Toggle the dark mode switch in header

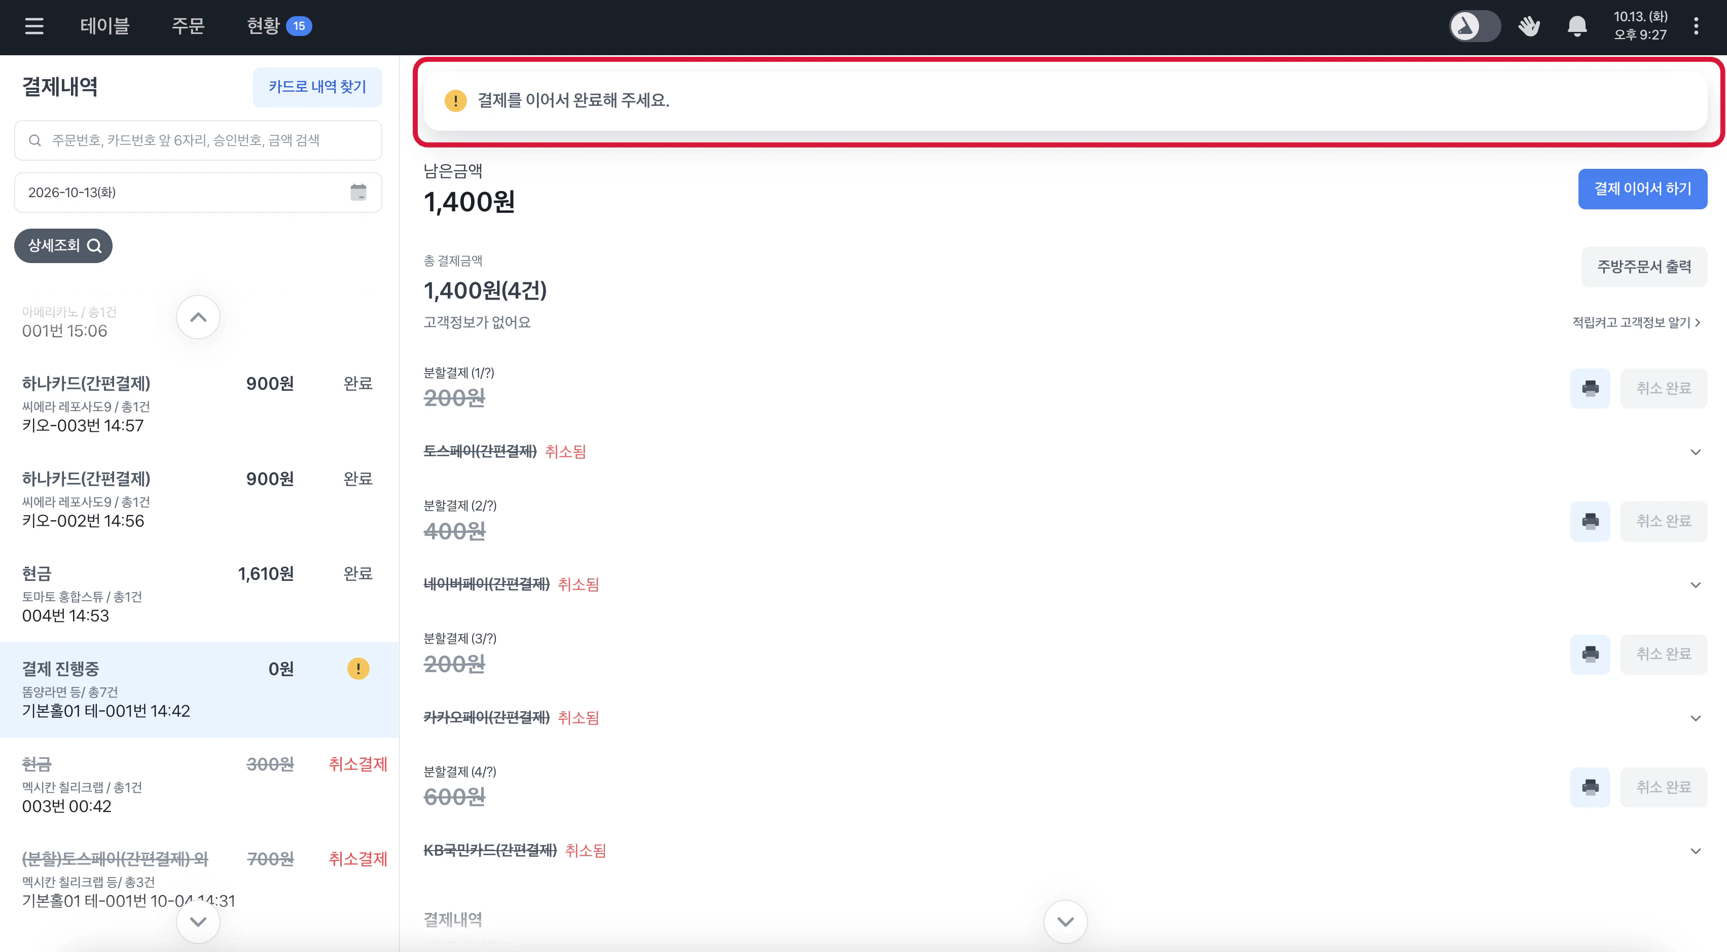(1475, 26)
